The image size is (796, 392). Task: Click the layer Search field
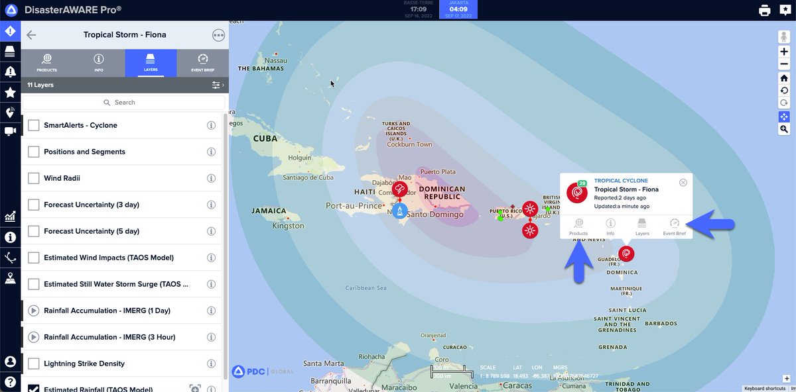point(125,103)
